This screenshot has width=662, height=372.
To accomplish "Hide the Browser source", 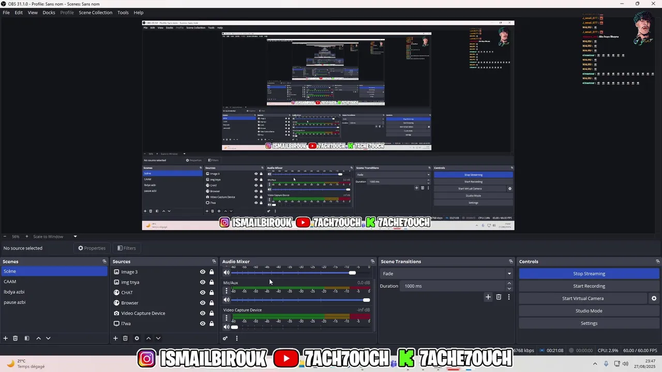I will tap(203, 303).
